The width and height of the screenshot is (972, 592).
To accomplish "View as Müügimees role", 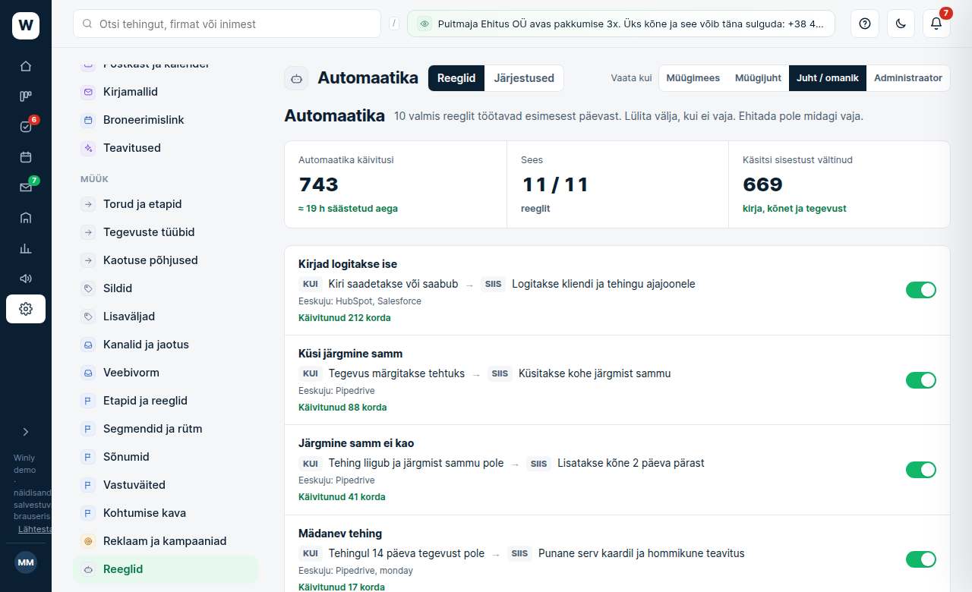I will [x=693, y=78].
